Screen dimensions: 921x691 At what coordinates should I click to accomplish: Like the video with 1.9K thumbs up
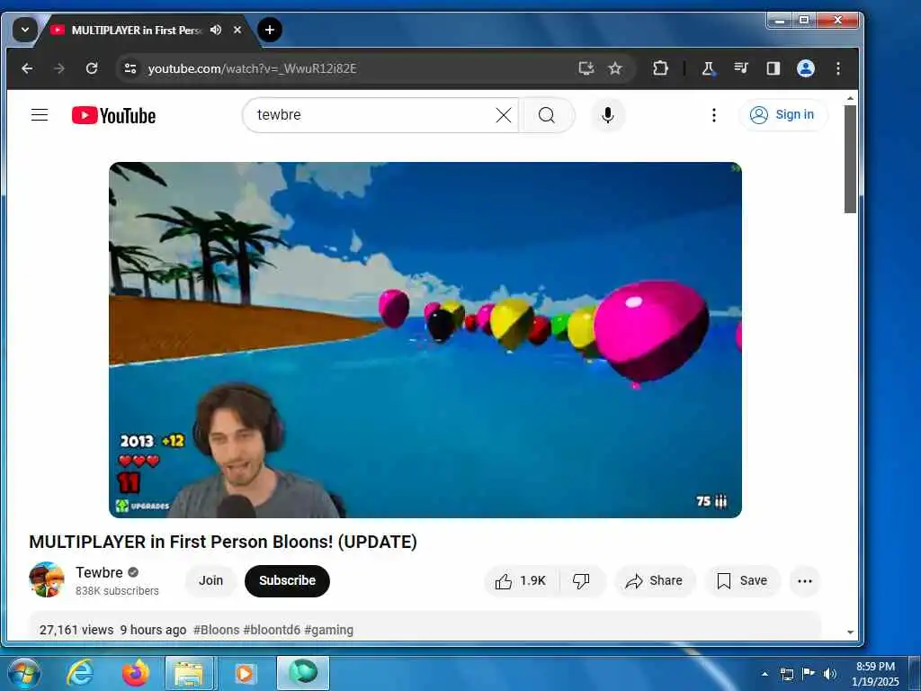tap(521, 581)
